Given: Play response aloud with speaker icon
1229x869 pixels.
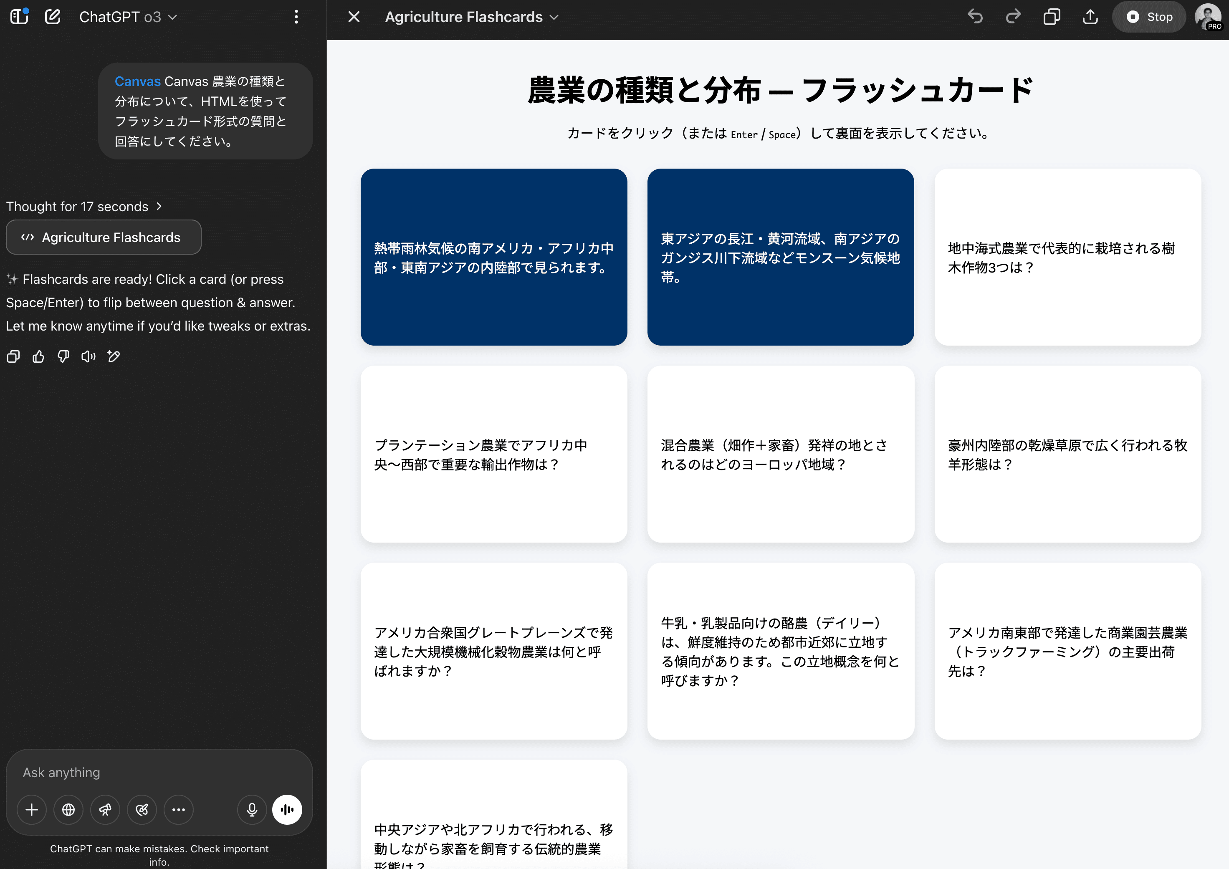Looking at the screenshot, I should [89, 356].
